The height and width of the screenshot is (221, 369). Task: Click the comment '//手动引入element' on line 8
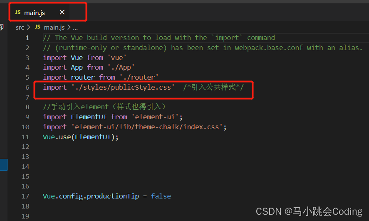point(76,107)
